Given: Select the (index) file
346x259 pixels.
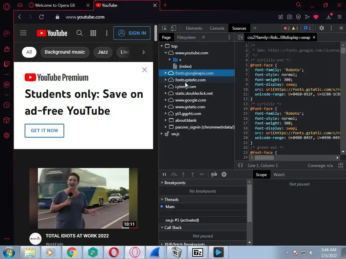Looking at the screenshot, I should (x=186, y=66).
